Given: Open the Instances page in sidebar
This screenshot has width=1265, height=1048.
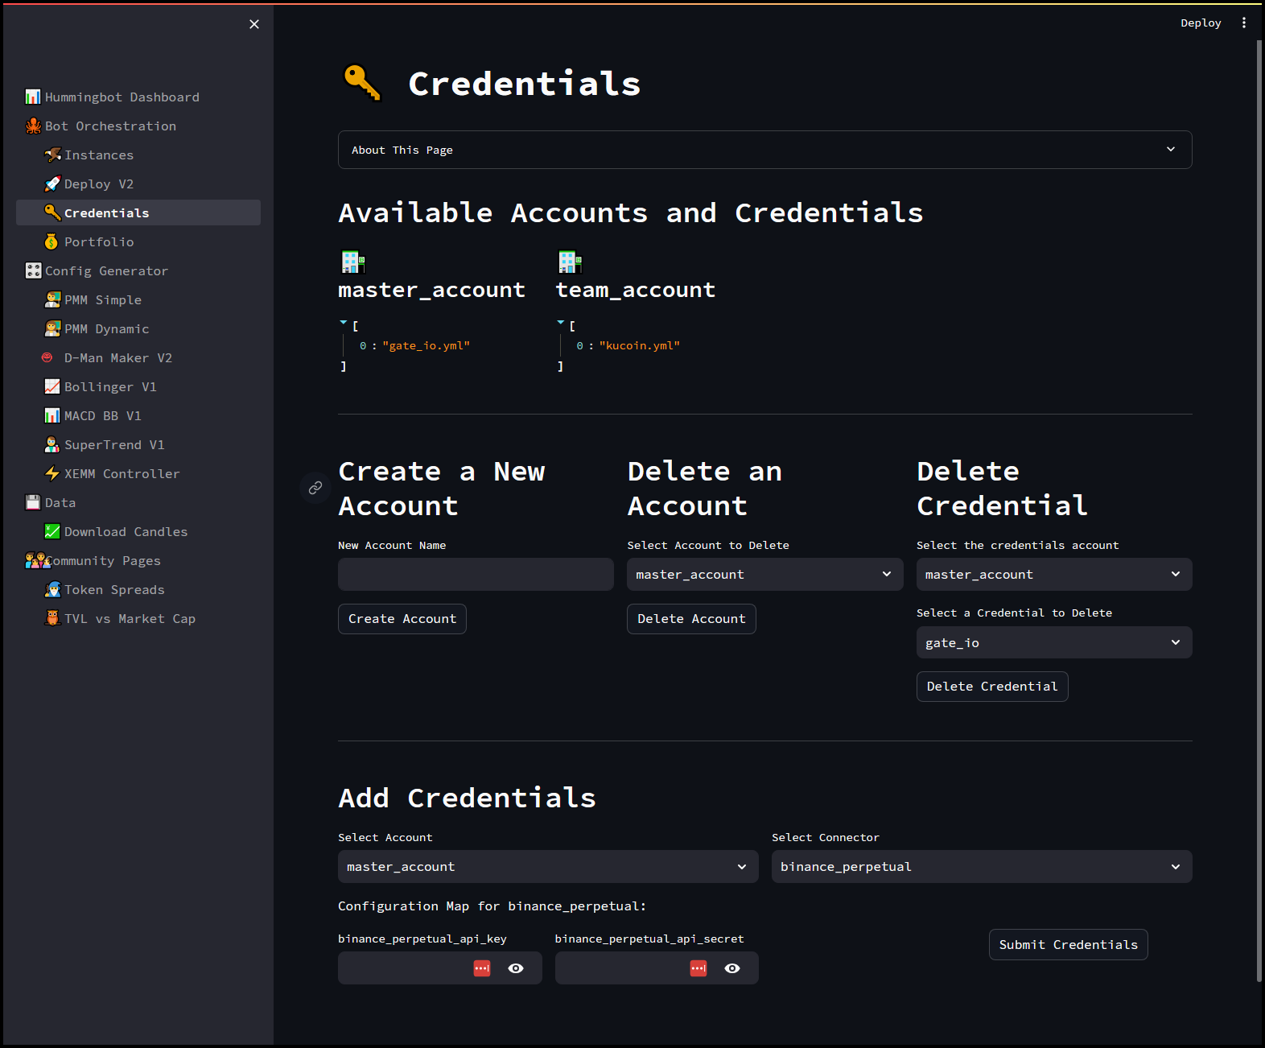Looking at the screenshot, I should (x=99, y=155).
